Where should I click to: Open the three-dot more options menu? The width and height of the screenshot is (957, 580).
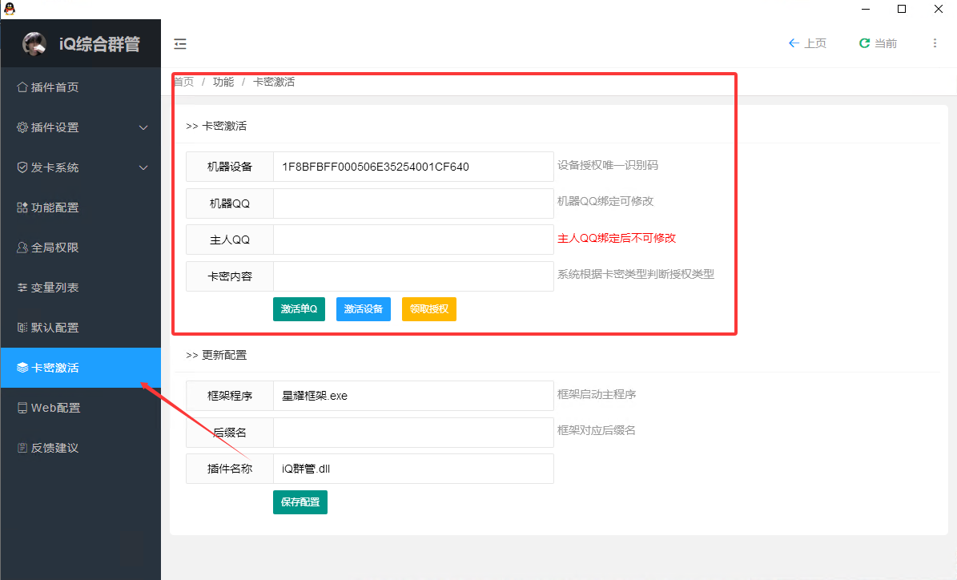click(x=935, y=43)
